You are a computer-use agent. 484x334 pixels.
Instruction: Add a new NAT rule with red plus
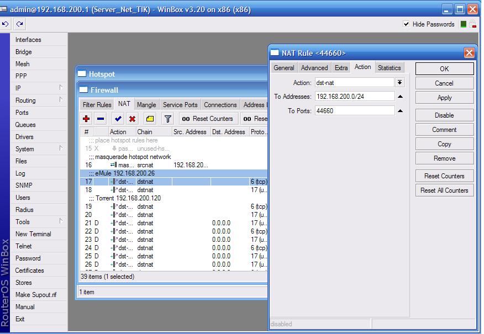click(x=86, y=119)
